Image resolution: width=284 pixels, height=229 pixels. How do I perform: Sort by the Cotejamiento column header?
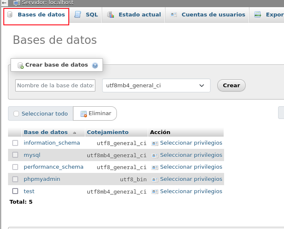tap(108, 132)
